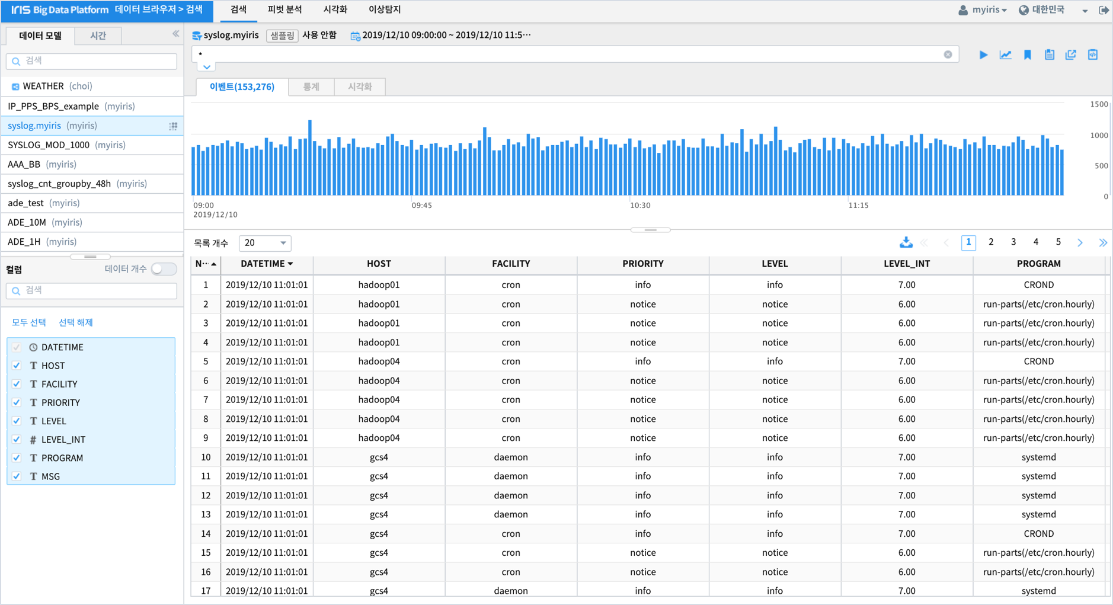Click 선택 해제 link
The image size is (1113, 605).
click(76, 322)
